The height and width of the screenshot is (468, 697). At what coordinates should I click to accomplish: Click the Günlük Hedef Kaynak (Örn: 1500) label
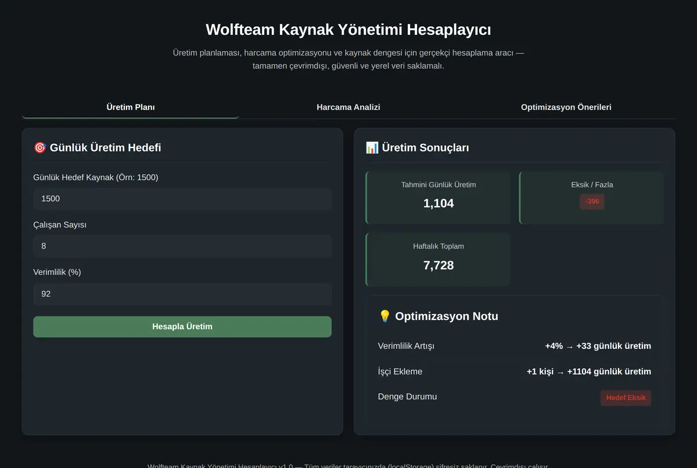click(x=96, y=177)
